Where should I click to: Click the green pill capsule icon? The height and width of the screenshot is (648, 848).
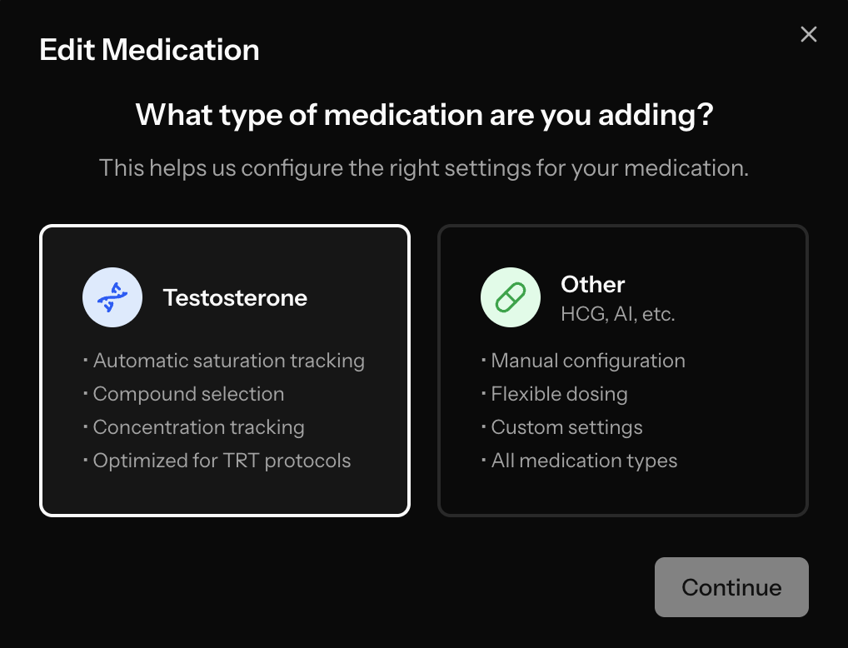[x=511, y=297]
